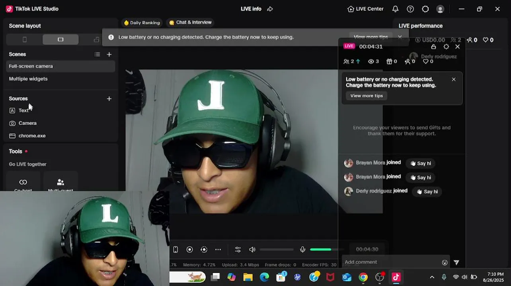The image size is (511, 286).
Task: Send the comment with arrow icon
Action: point(456,263)
